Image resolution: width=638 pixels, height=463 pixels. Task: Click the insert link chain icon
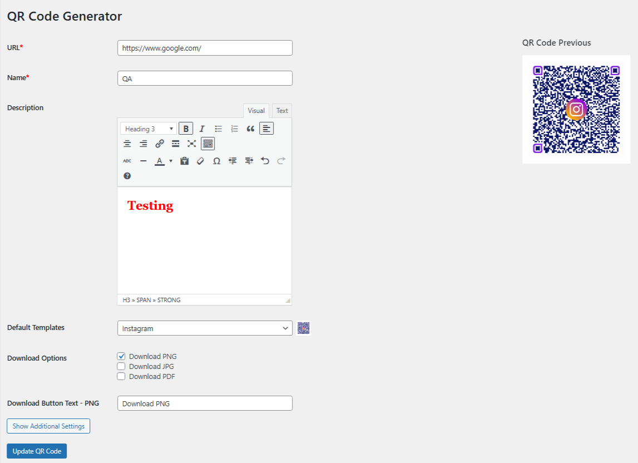point(160,144)
